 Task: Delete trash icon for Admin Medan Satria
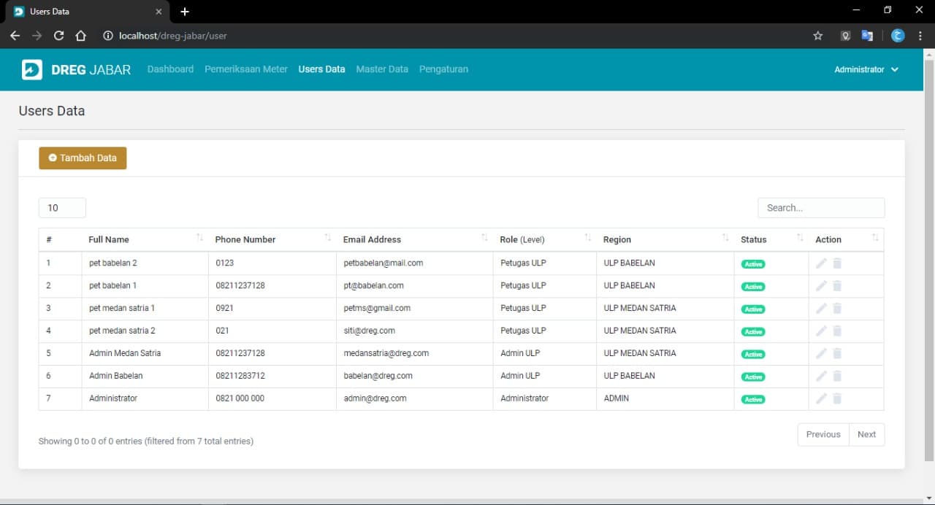837,354
